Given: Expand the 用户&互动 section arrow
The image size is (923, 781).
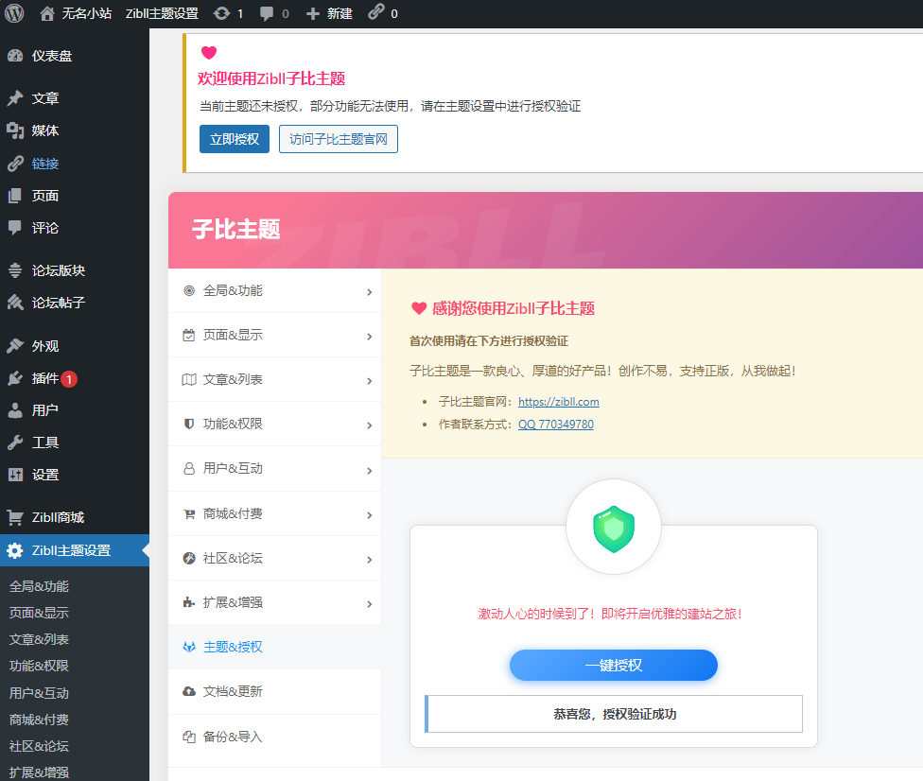Looking at the screenshot, I should point(369,471).
